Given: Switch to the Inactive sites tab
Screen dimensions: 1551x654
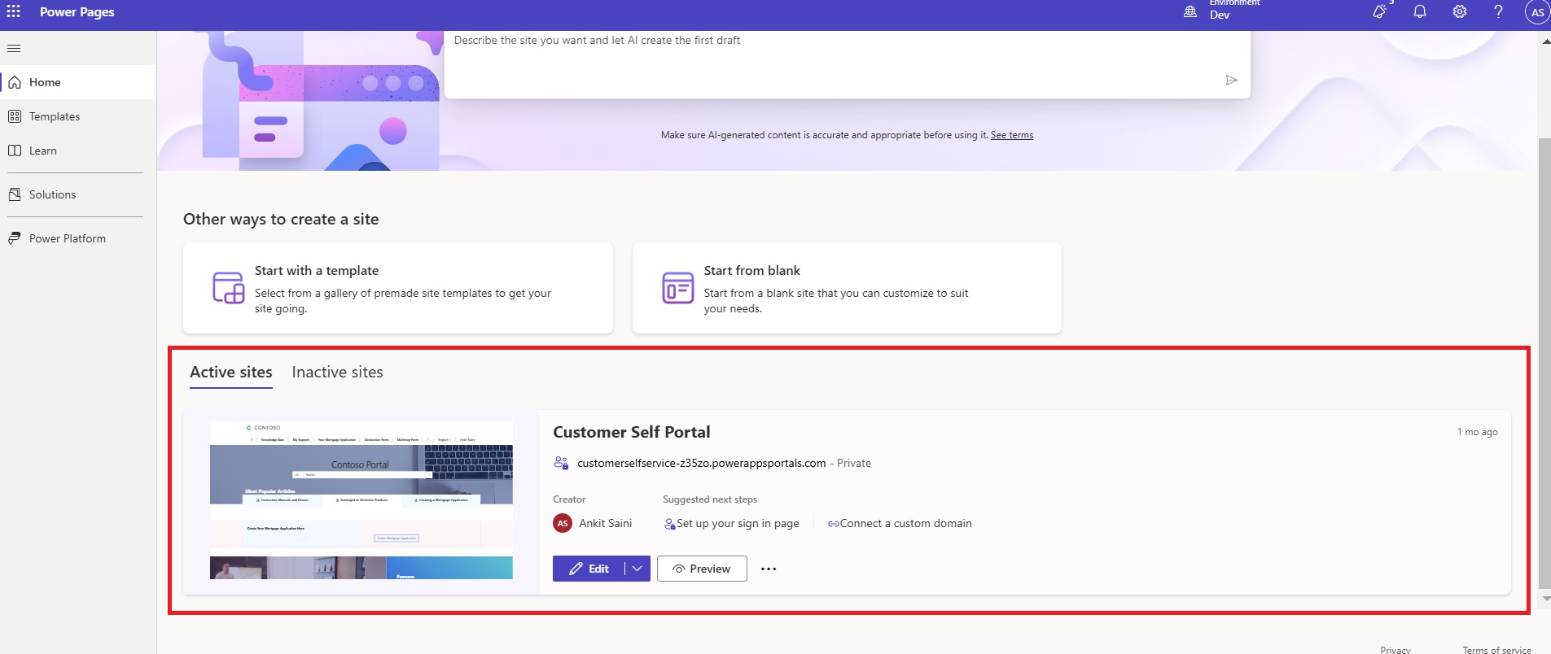Looking at the screenshot, I should [337, 372].
